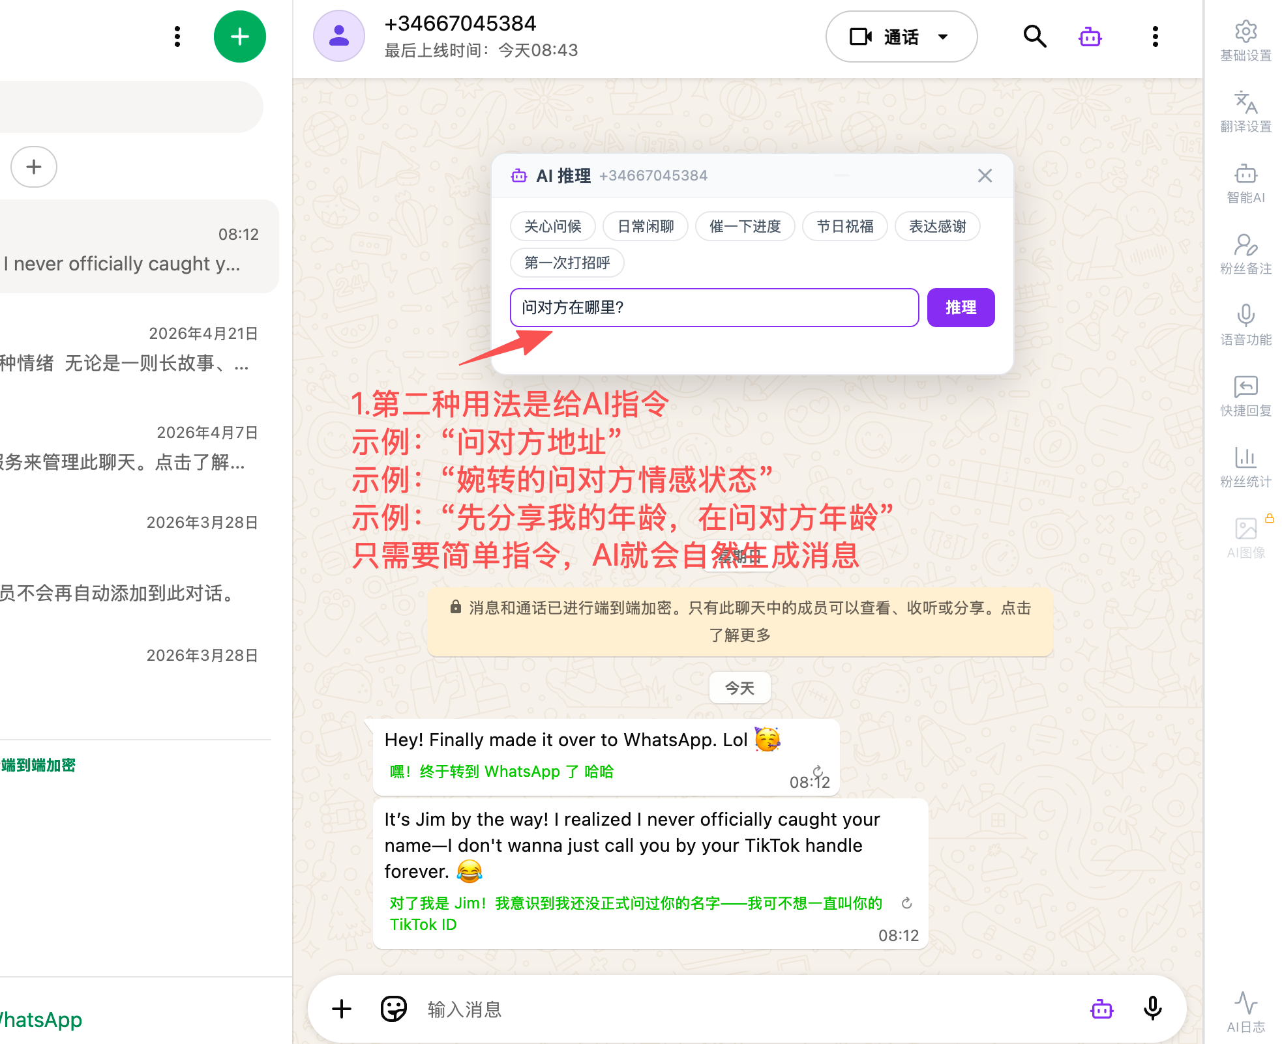1282x1044 pixels.
Task: Focus the AI instruction input field
Action: point(715,308)
